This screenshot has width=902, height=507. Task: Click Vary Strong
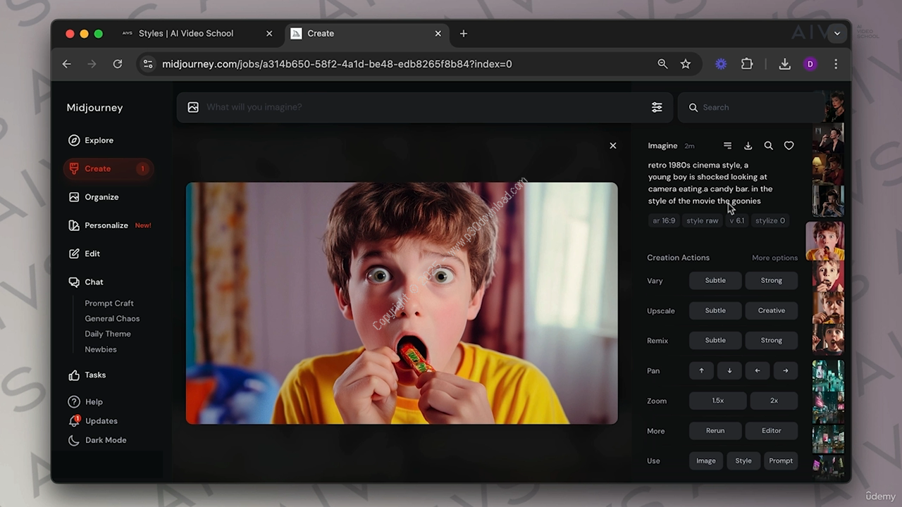(772, 280)
